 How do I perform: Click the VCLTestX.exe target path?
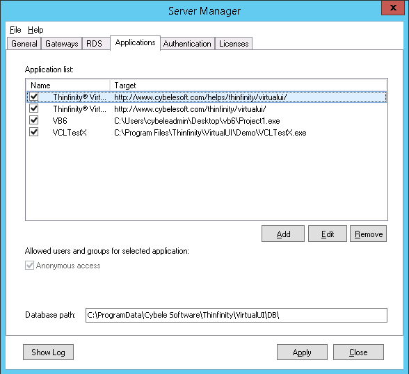coord(210,133)
